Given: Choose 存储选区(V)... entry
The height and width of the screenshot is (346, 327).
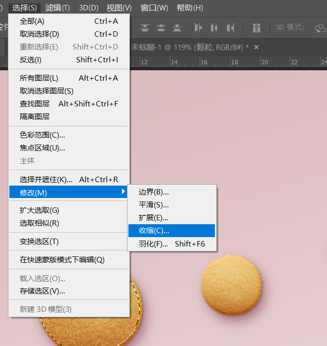Looking at the screenshot, I should (69, 291).
